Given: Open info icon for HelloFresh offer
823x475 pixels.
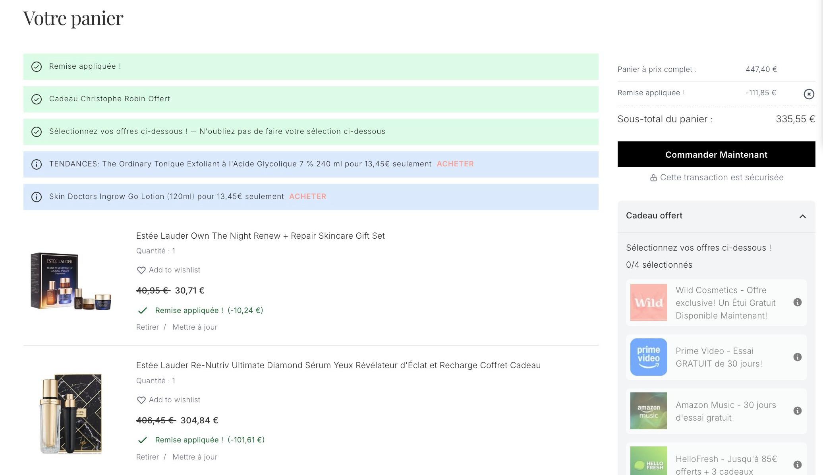Looking at the screenshot, I should point(797,465).
